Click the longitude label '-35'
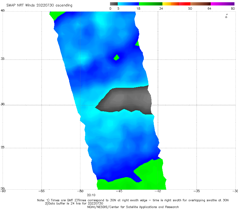238x209 pixels. pyautogui.click(x=197, y=191)
